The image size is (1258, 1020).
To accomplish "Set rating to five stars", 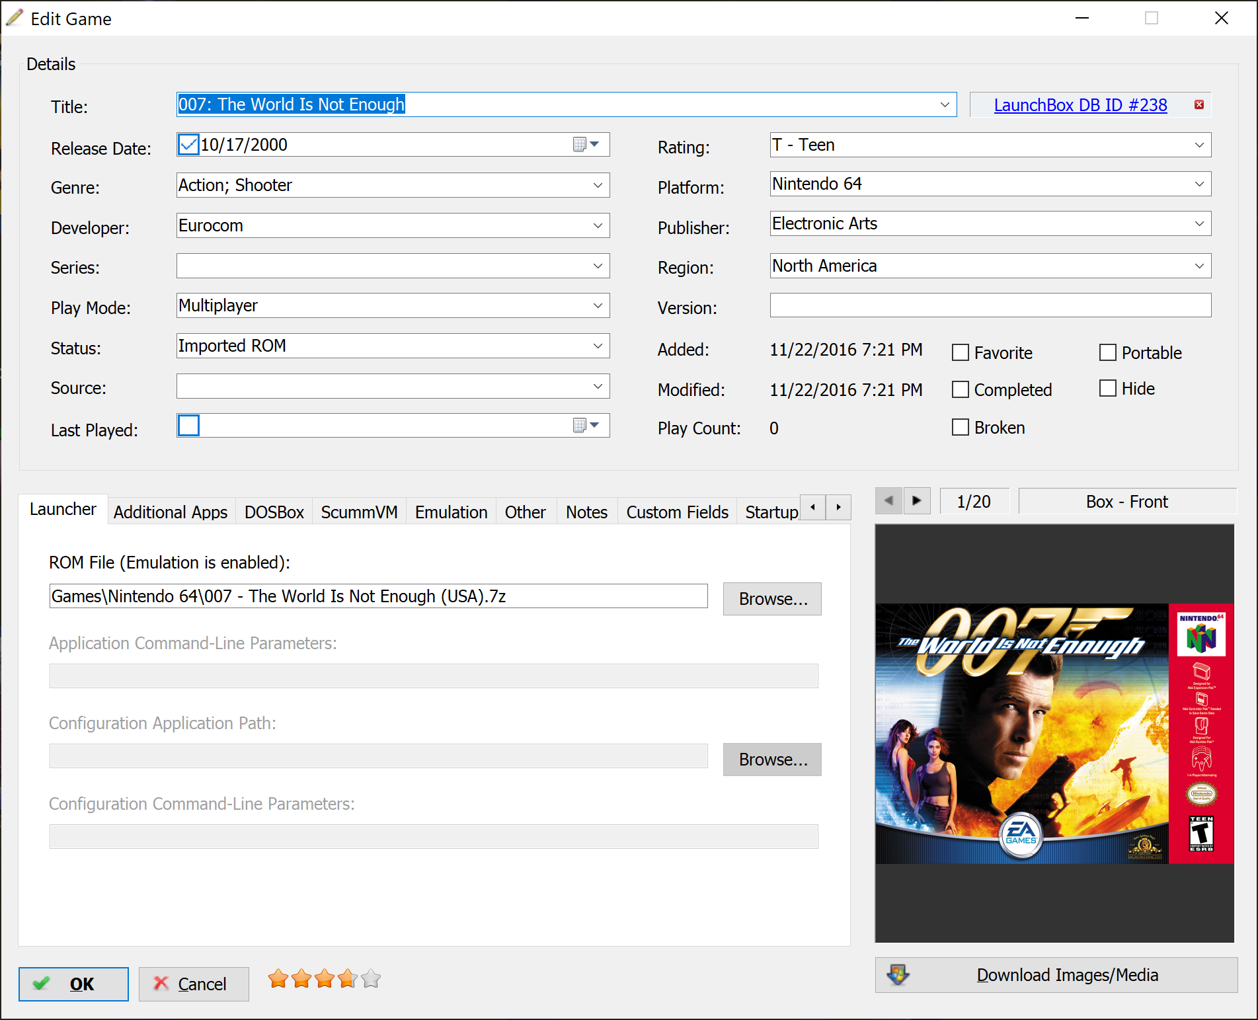I will click(x=371, y=978).
